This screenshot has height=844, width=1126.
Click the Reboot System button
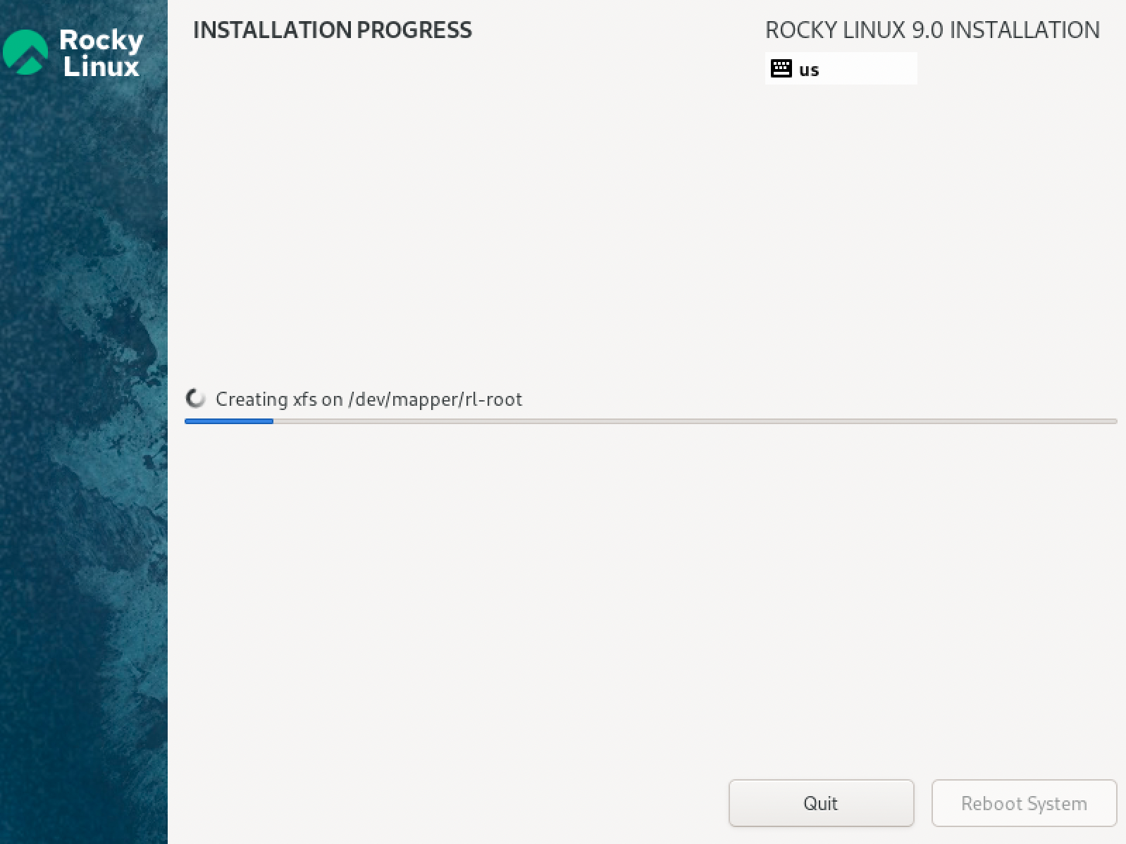(x=1024, y=803)
